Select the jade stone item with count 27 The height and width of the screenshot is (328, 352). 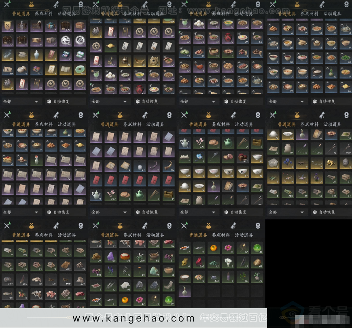coord(154,271)
